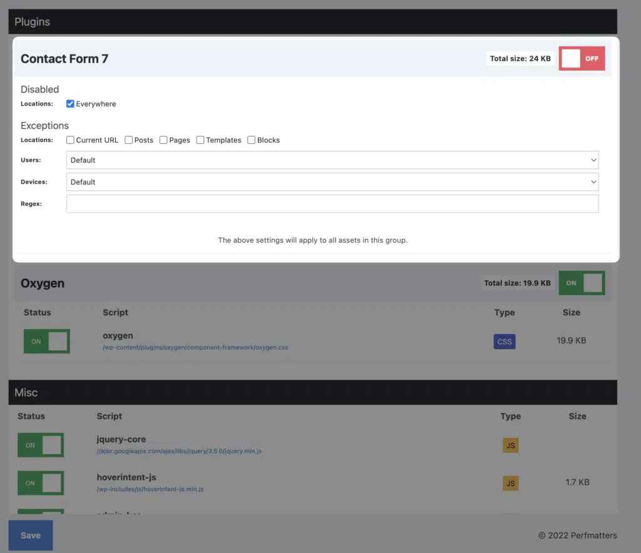641x553 pixels.
Task: Click Total size: 24 KB label
Action: click(x=520, y=58)
